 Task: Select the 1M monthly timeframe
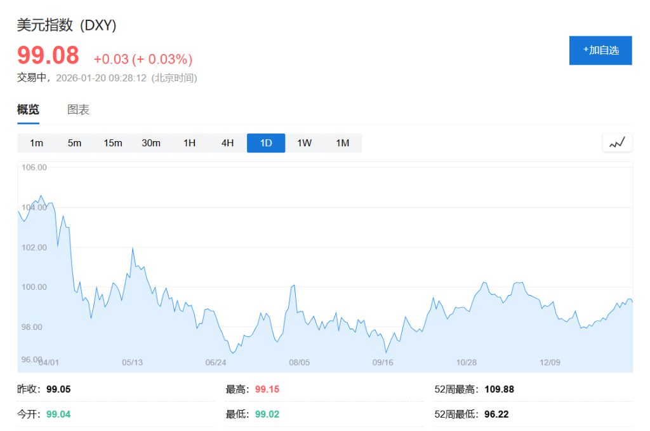(x=343, y=142)
